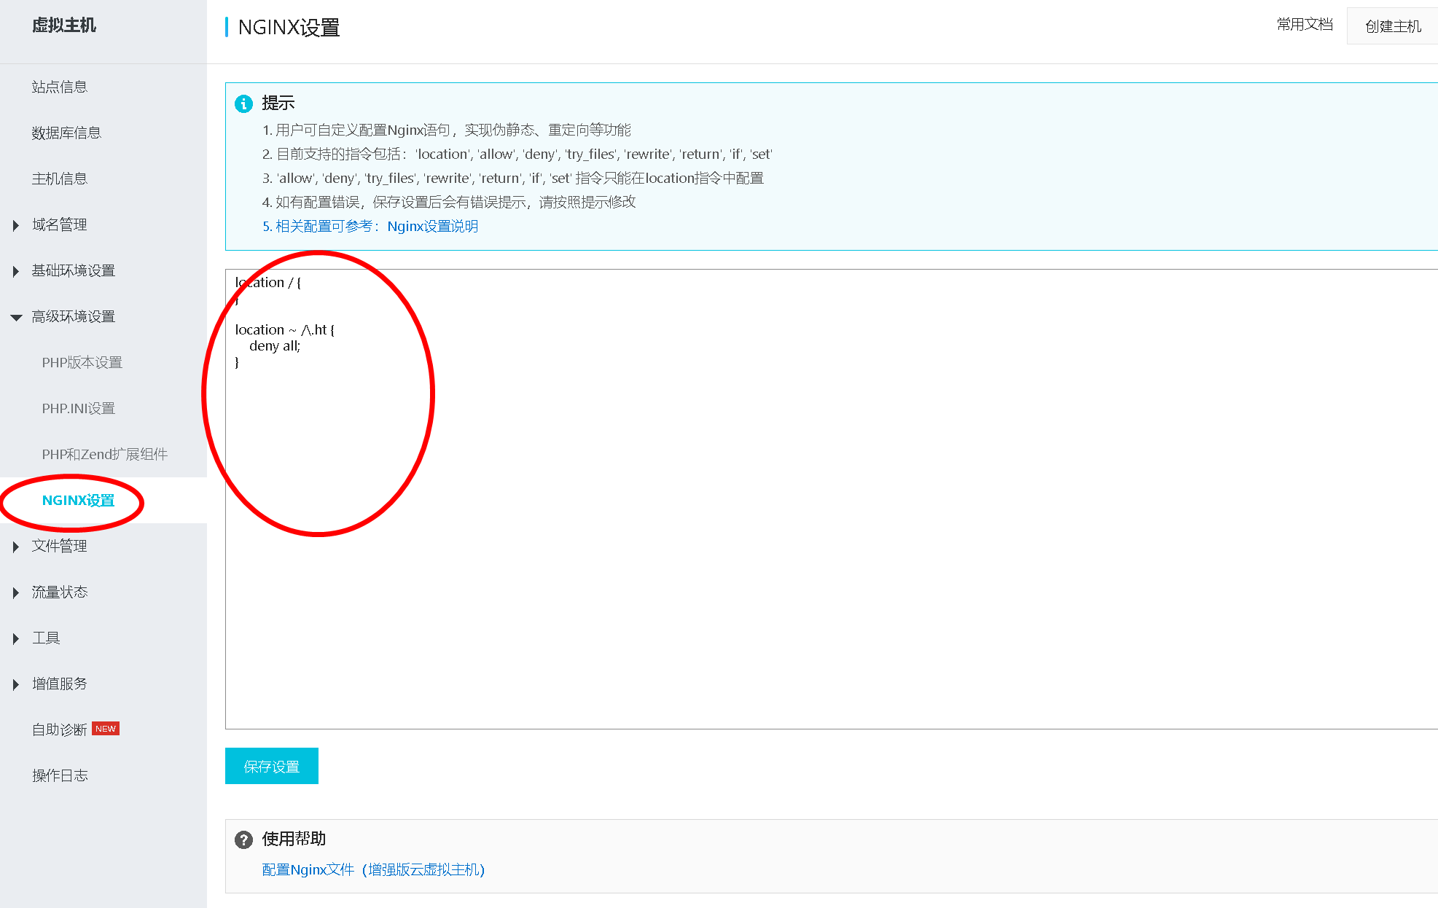The height and width of the screenshot is (908, 1438).
Task: Open 配置Nginx文件 help link
Action: 373,869
